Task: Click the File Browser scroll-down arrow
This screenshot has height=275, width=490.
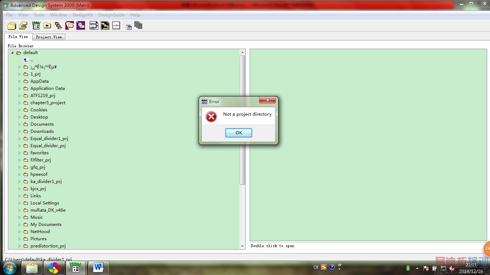Action: [x=242, y=246]
